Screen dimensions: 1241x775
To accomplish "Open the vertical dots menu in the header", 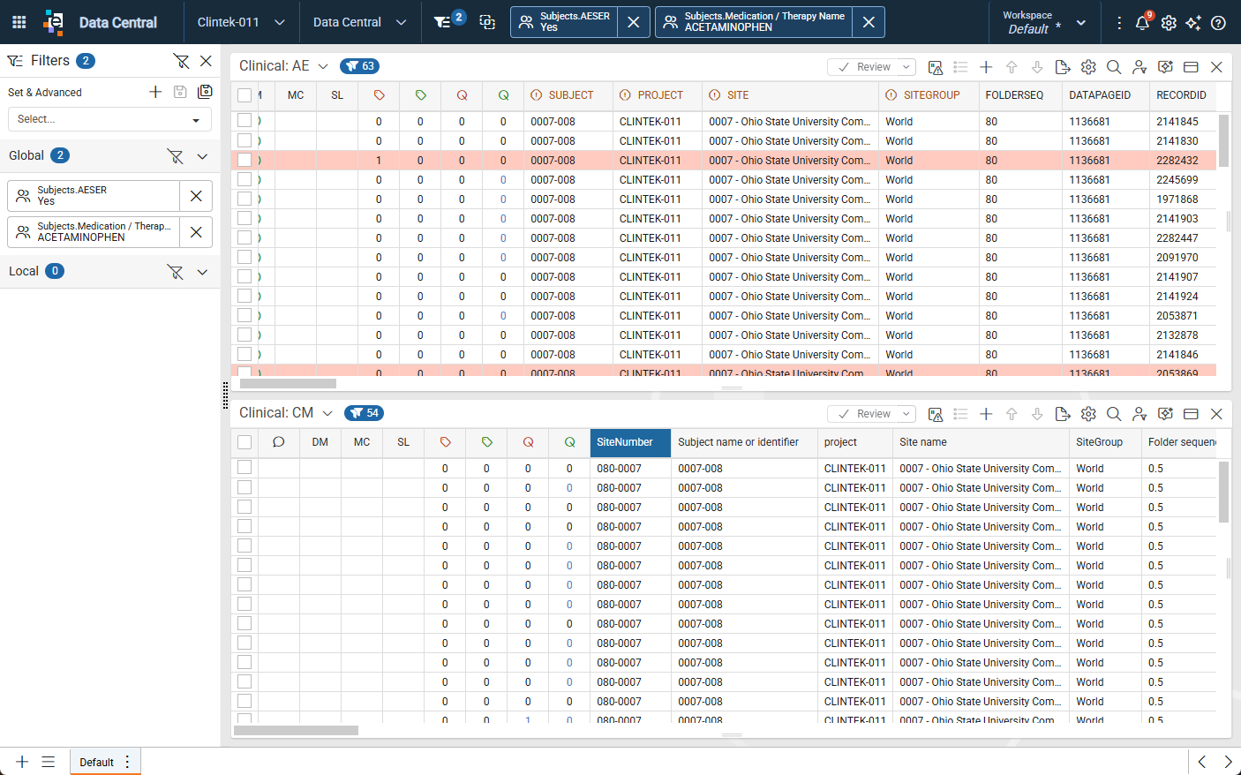I will point(1119,23).
